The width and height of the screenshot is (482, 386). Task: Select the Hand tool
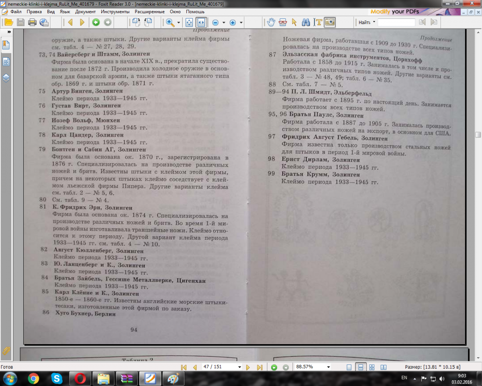(272, 23)
